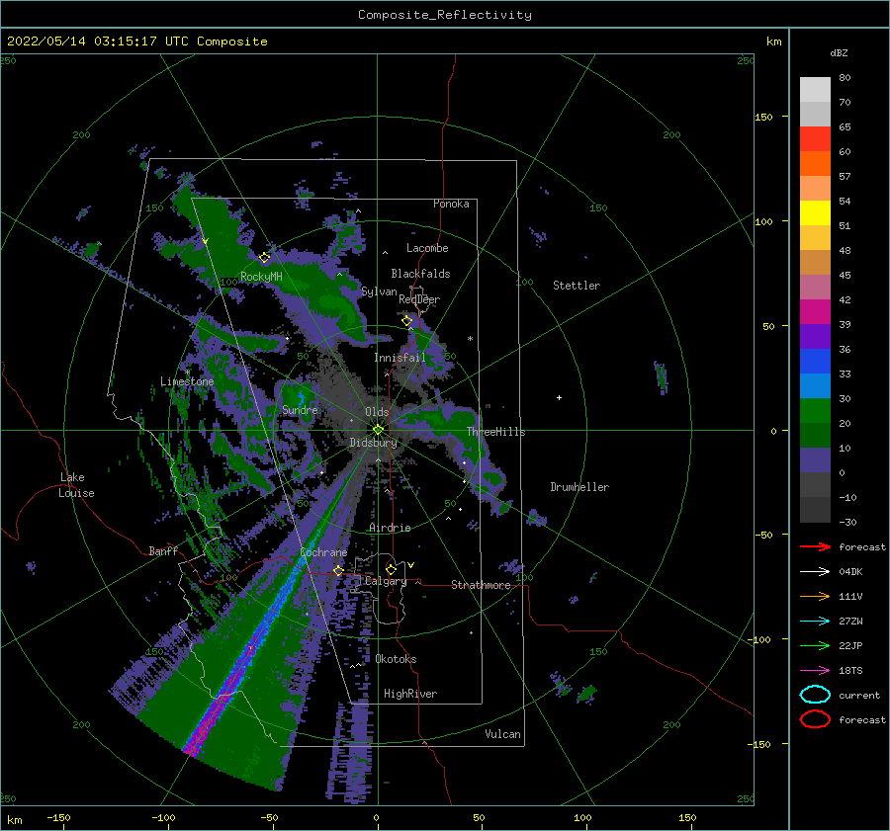The height and width of the screenshot is (831, 890).
Task: Click the RedDeer city label
Action: (x=419, y=299)
